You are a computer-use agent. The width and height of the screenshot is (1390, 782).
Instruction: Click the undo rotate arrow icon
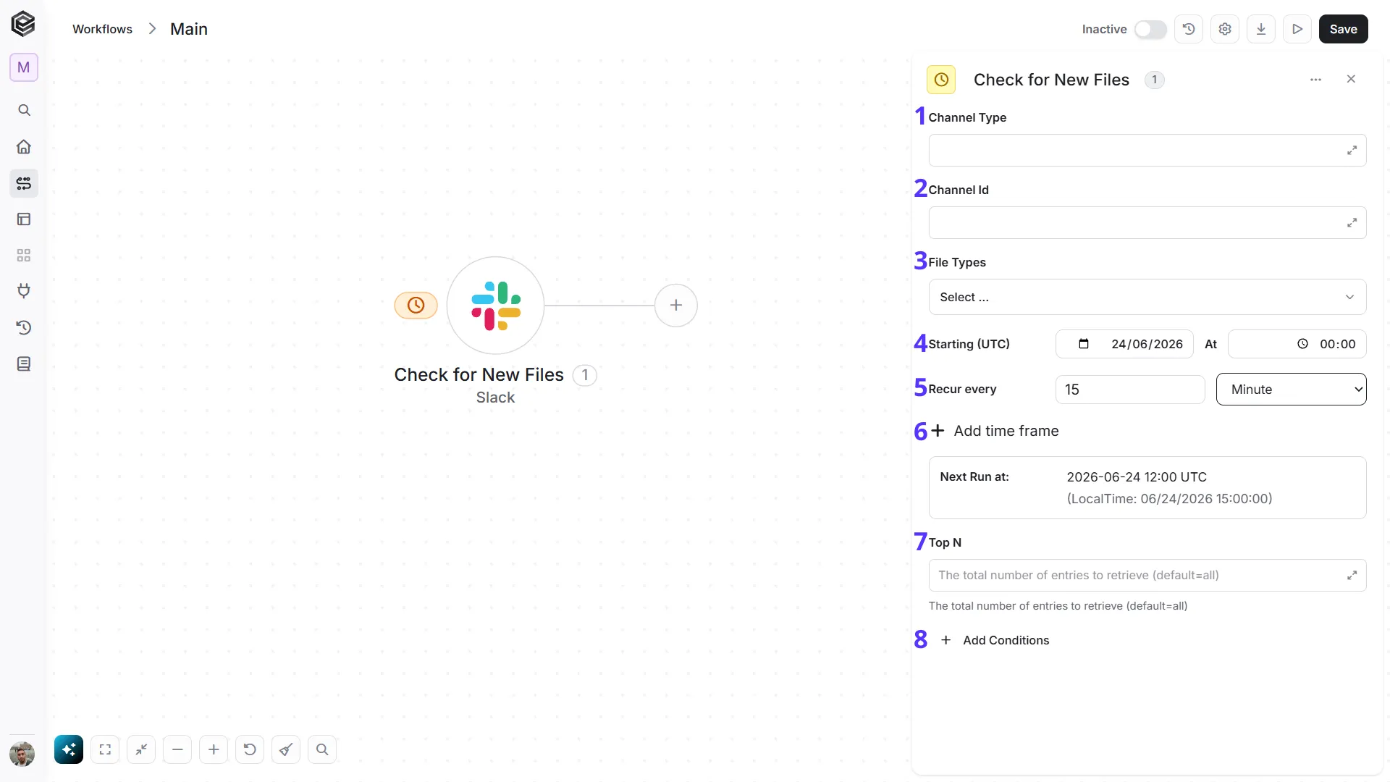pyautogui.click(x=250, y=749)
